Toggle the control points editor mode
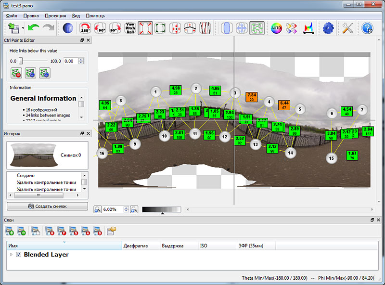The width and height of the screenshot is (385, 285). coord(257,28)
